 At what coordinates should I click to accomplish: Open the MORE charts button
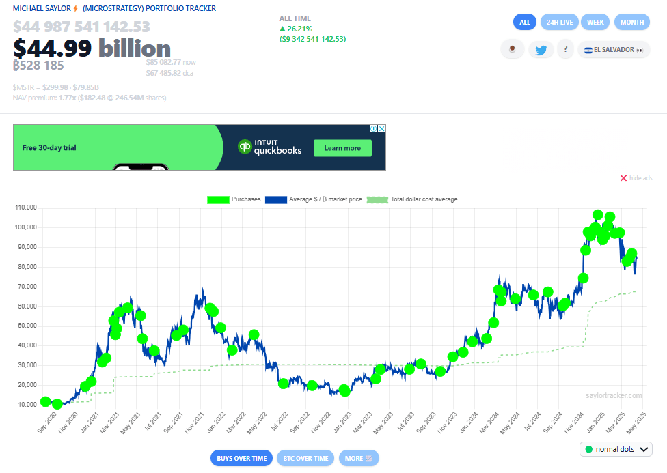click(x=359, y=458)
